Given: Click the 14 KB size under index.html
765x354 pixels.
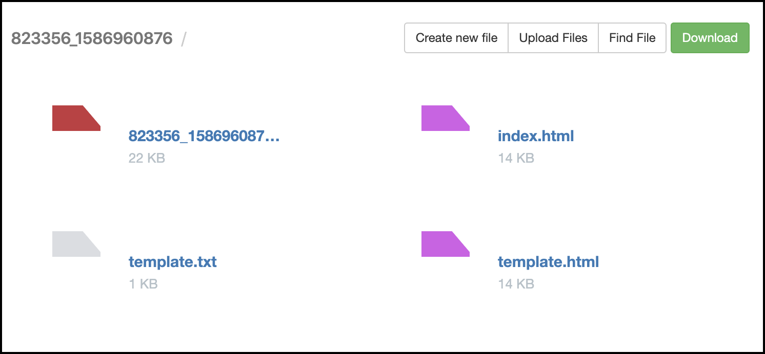Looking at the screenshot, I should 516,158.
